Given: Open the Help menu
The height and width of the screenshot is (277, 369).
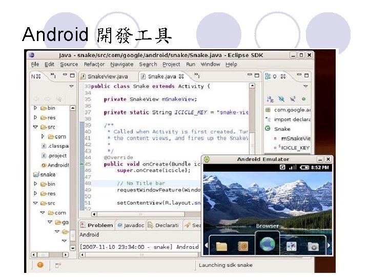Looking at the screenshot, I should click(231, 64).
